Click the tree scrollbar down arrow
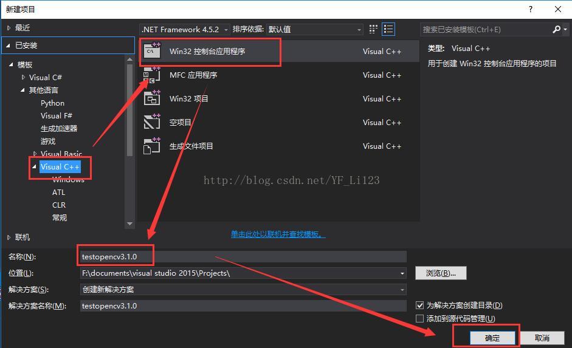This screenshot has height=348, width=572. point(130,223)
